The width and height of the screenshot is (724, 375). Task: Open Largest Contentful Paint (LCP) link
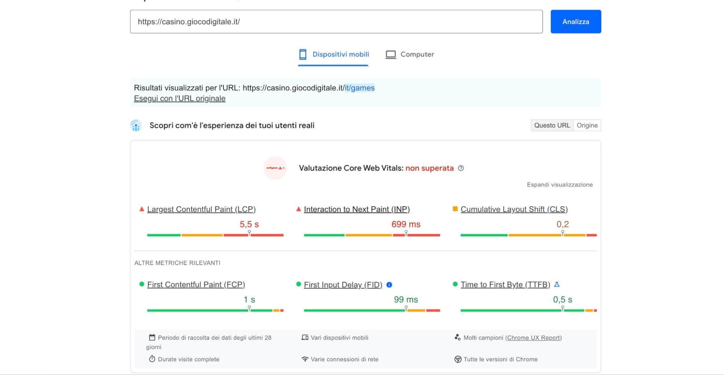click(x=201, y=209)
